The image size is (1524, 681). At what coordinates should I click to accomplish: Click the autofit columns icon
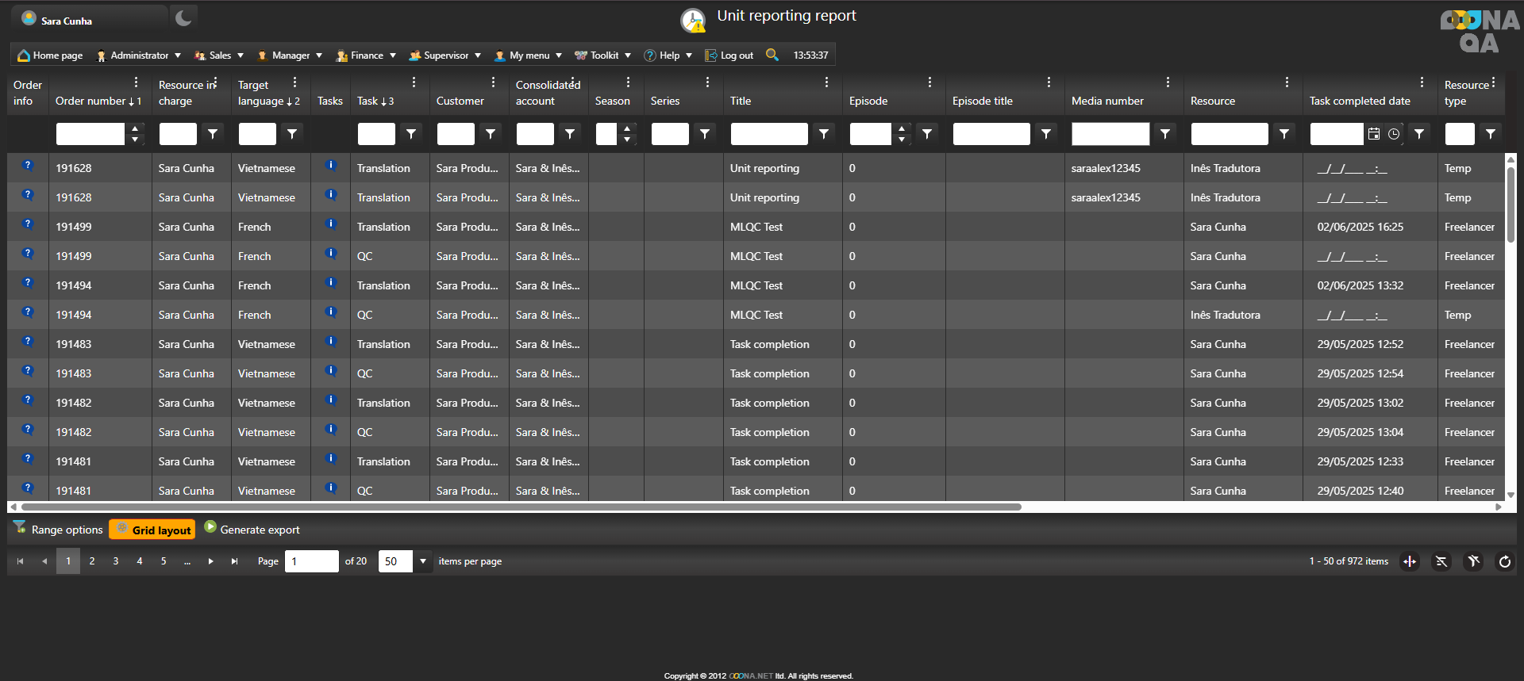pos(1410,561)
